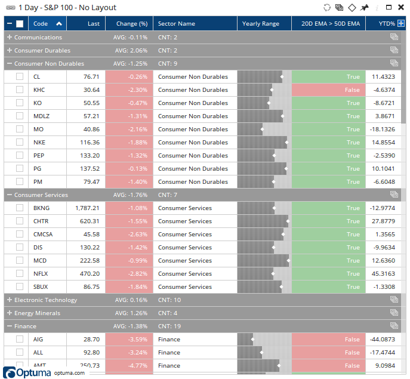The image size is (410, 379).
Task: Collapse the Consumer Services group
Action: (10, 195)
